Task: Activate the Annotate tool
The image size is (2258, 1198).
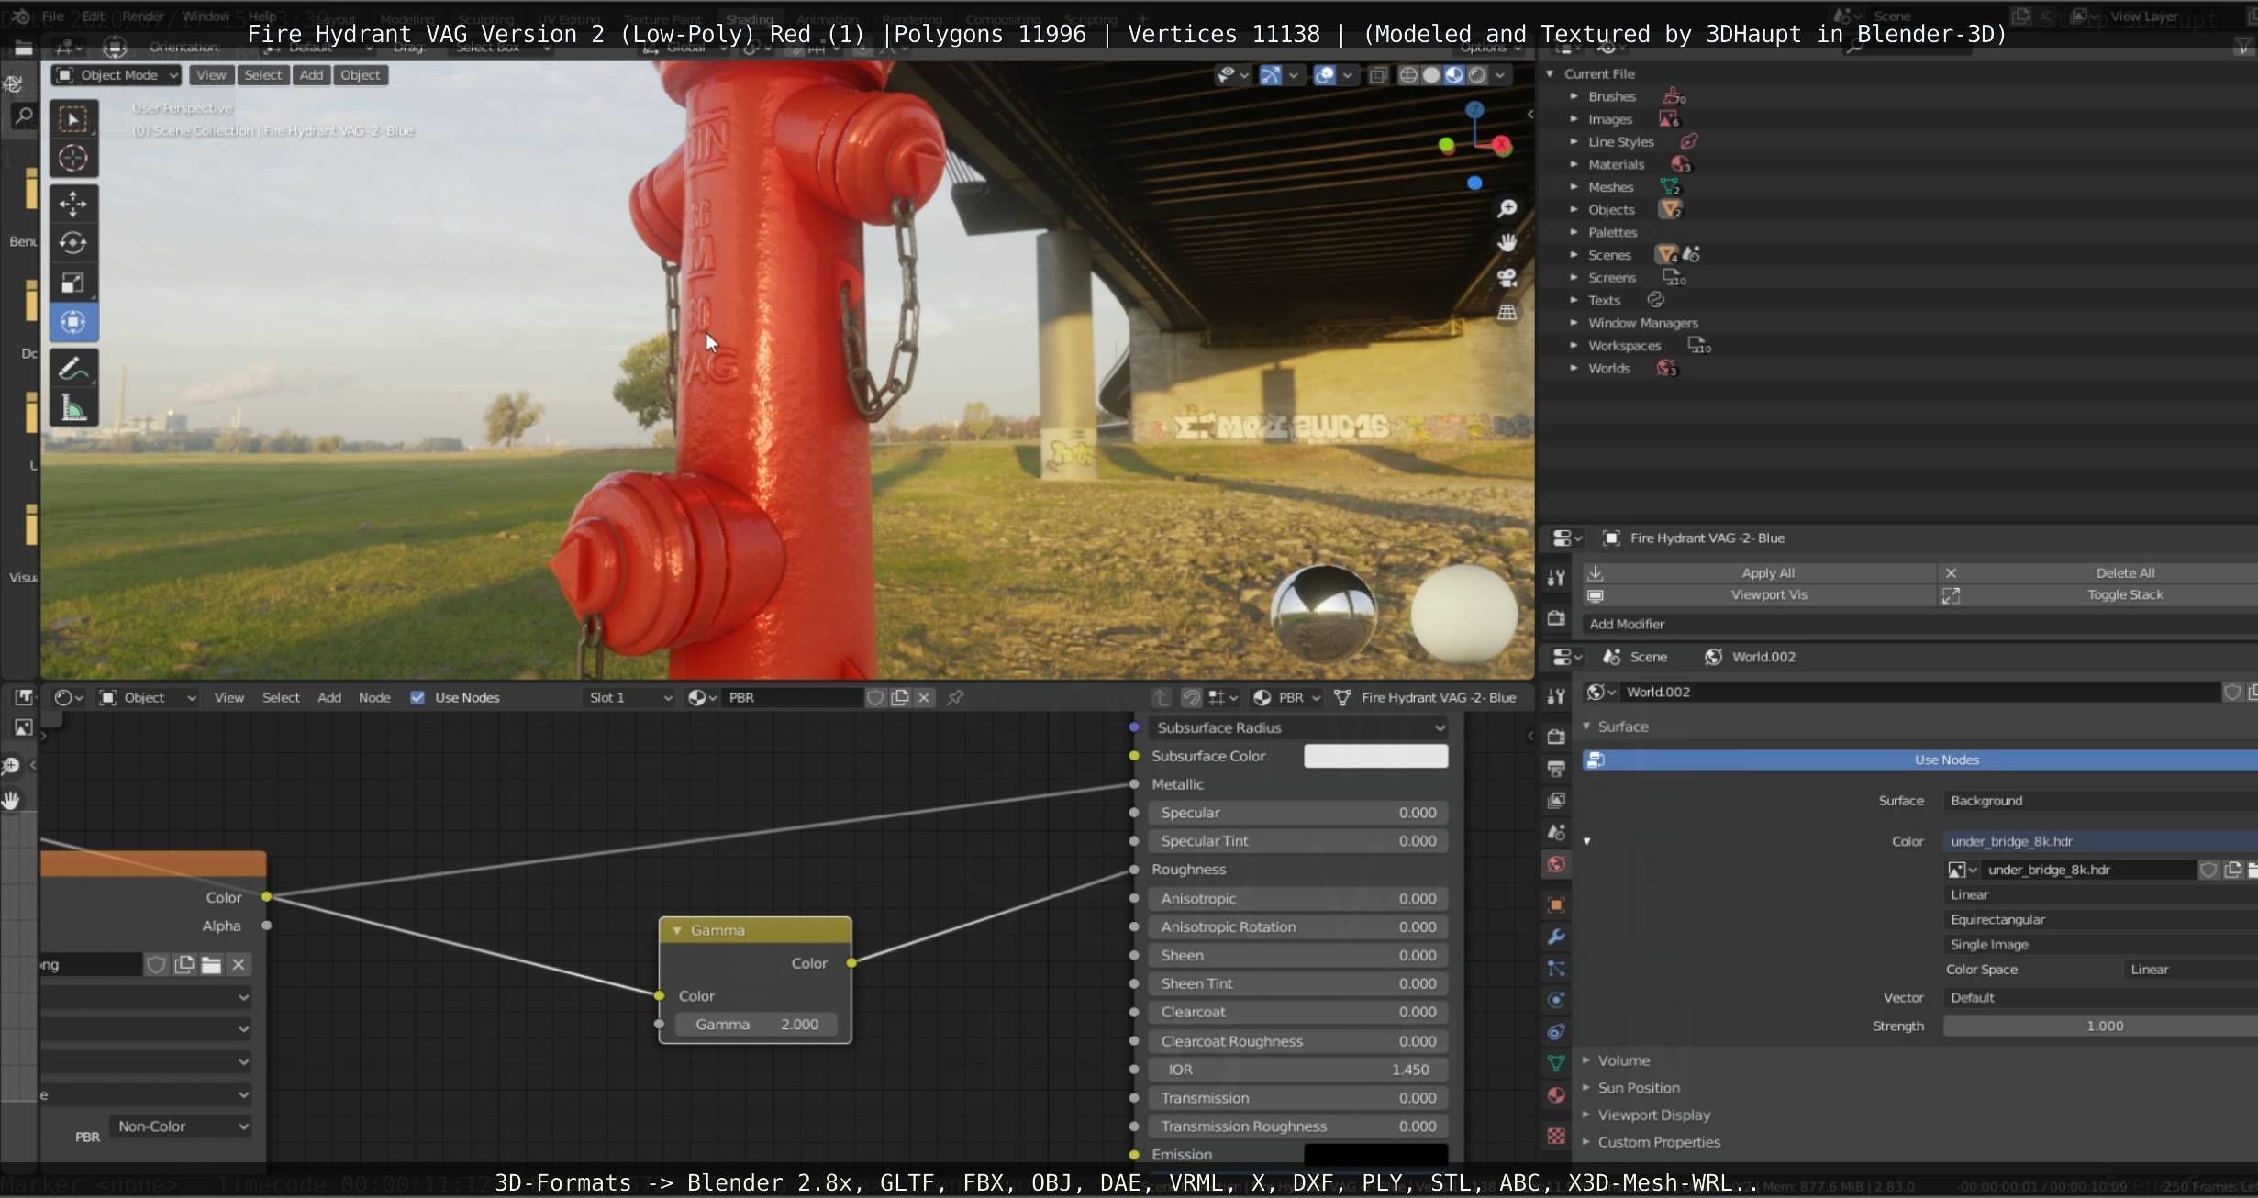Action: (x=73, y=369)
